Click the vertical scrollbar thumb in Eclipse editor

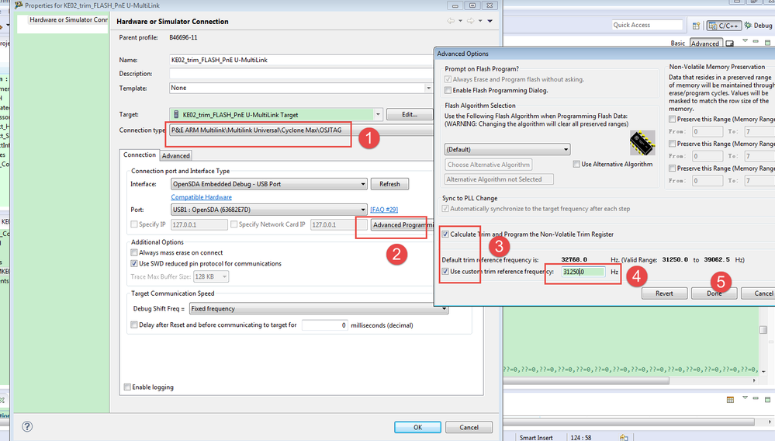(763, 329)
